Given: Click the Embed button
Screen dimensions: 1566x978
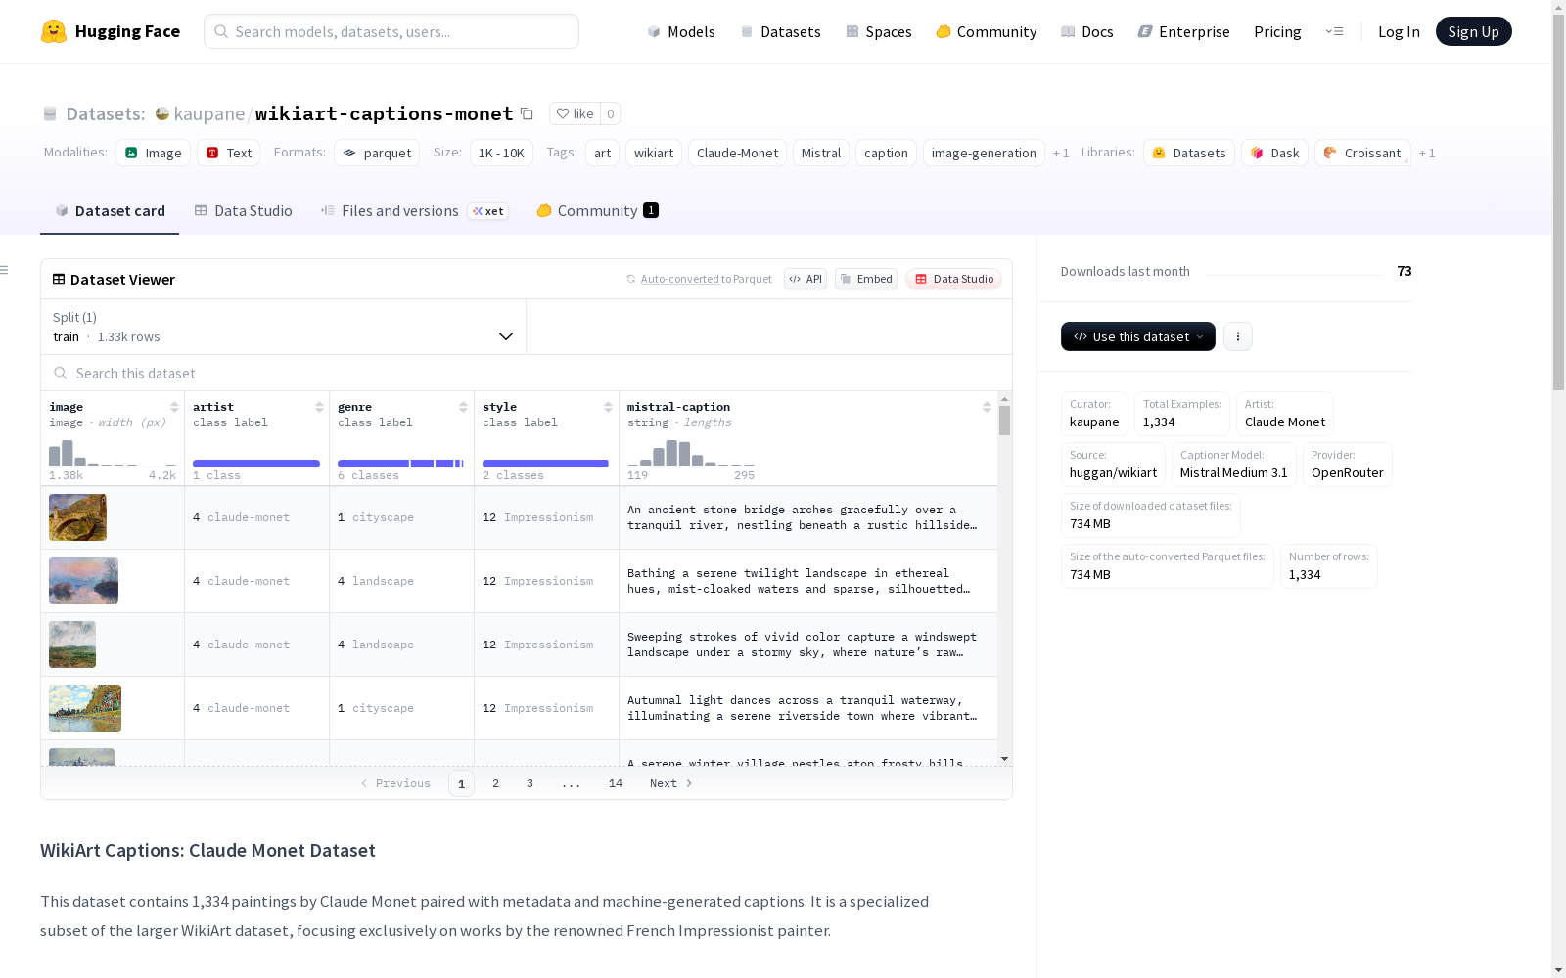Looking at the screenshot, I should coord(866,279).
